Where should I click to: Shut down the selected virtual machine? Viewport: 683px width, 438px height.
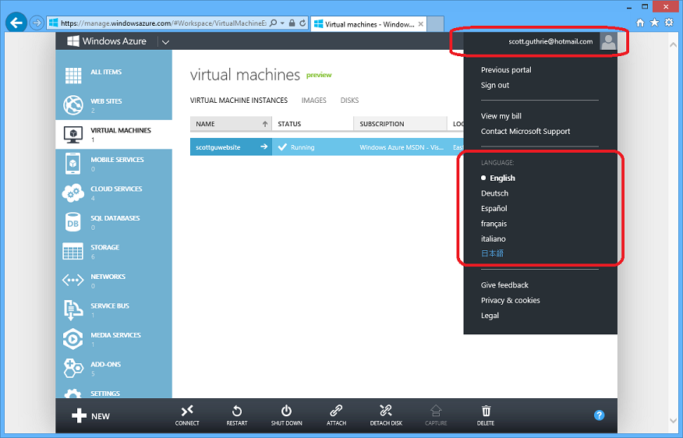287,415
